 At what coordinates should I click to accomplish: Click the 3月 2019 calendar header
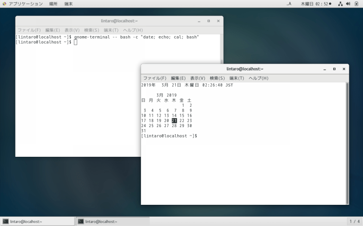click(166, 95)
